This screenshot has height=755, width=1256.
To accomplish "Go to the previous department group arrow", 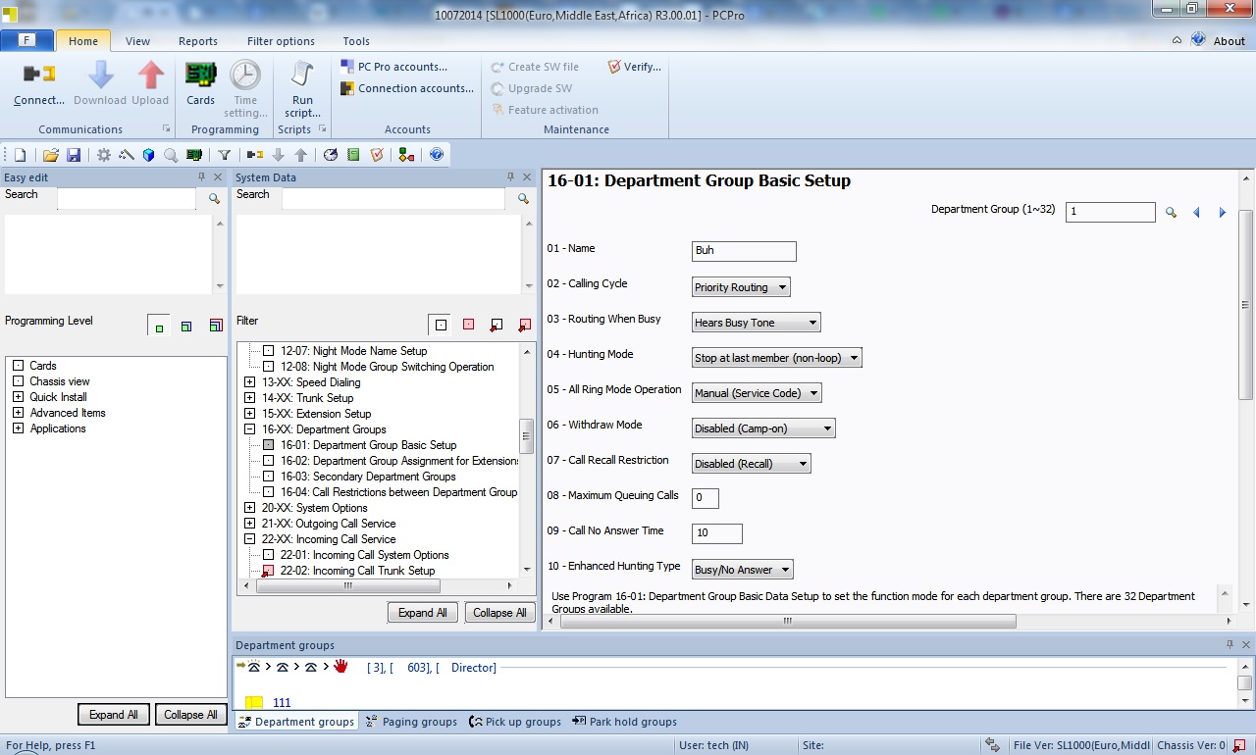I will click(1196, 212).
